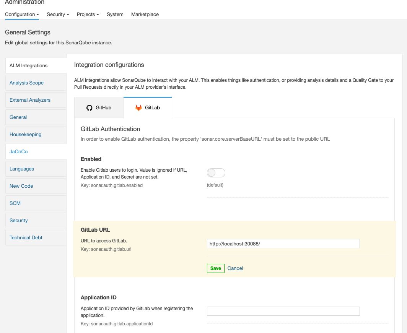Select the ALM Integrations category

(x=29, y=66)
